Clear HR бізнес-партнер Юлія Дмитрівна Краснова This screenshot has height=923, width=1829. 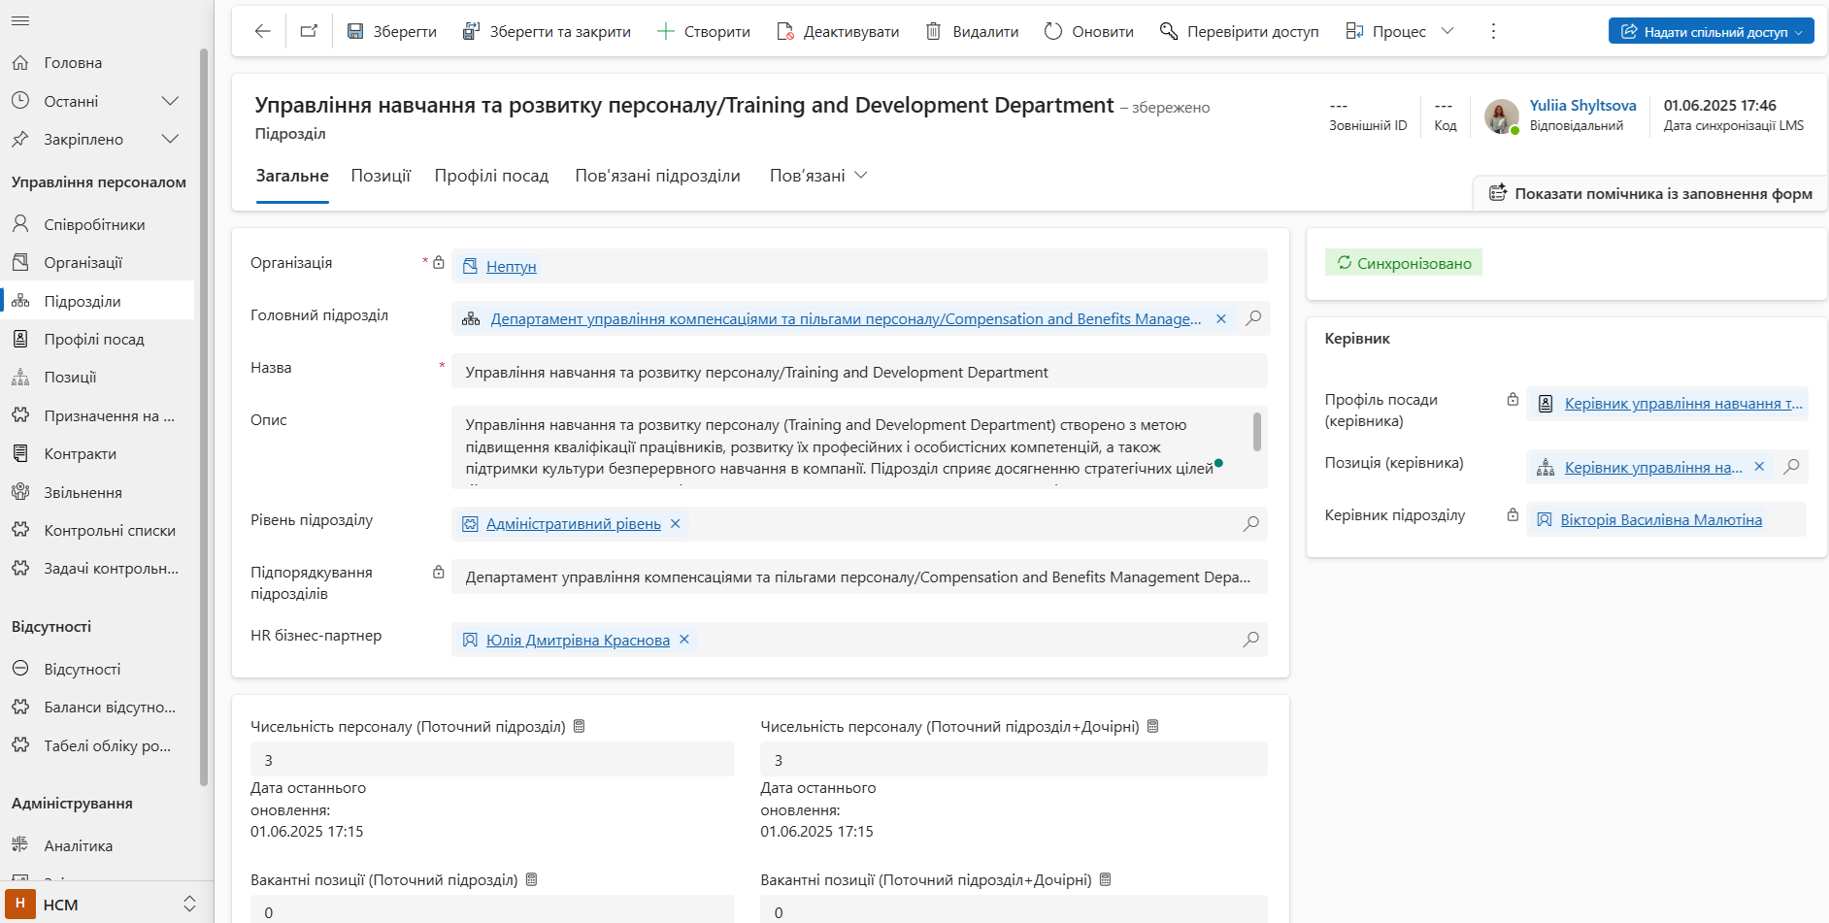pyautogui.click(x=684, y=640)
